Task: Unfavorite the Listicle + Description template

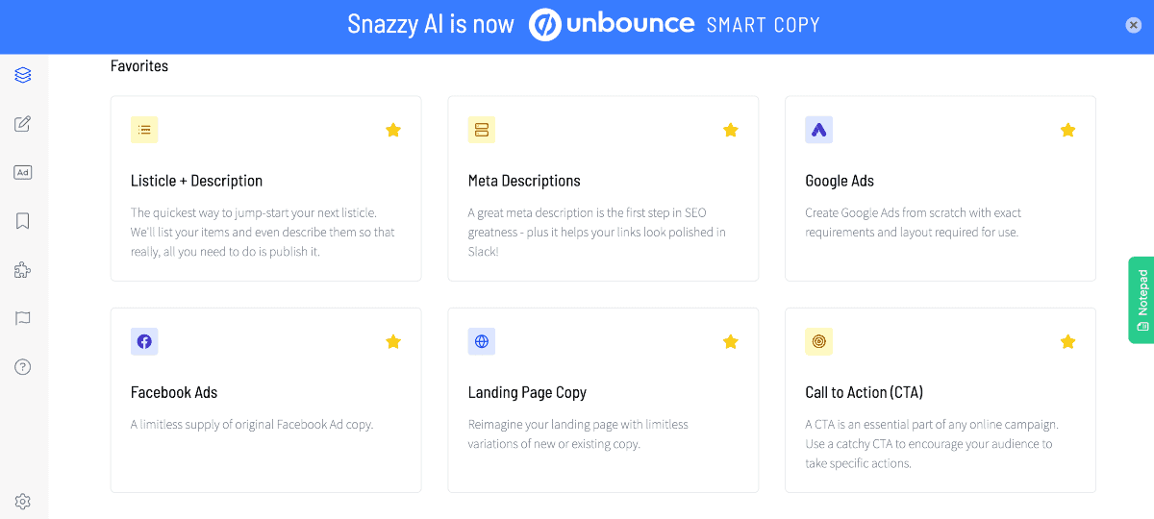Action: click(x=393, y=130)
